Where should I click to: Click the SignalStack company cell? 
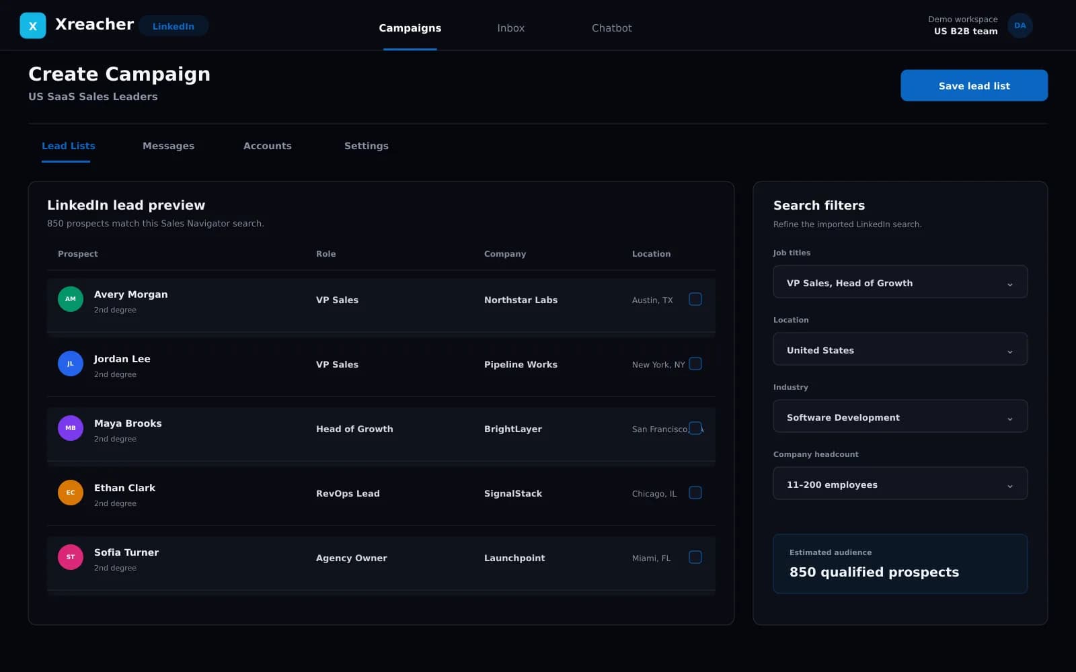tap(513, 493)
